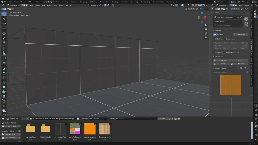258x145 pixels.
Task: Collapse the UV Maps section
Action: click(214, 30)
